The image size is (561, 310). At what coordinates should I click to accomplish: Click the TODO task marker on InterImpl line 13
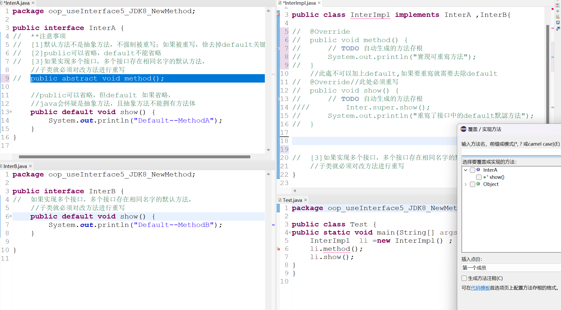pyautogui.click(x=278, y=99)
